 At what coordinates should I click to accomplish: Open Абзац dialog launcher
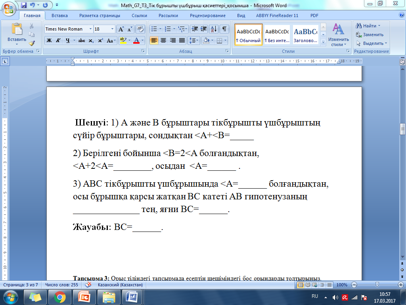click(x=227, y=51)
